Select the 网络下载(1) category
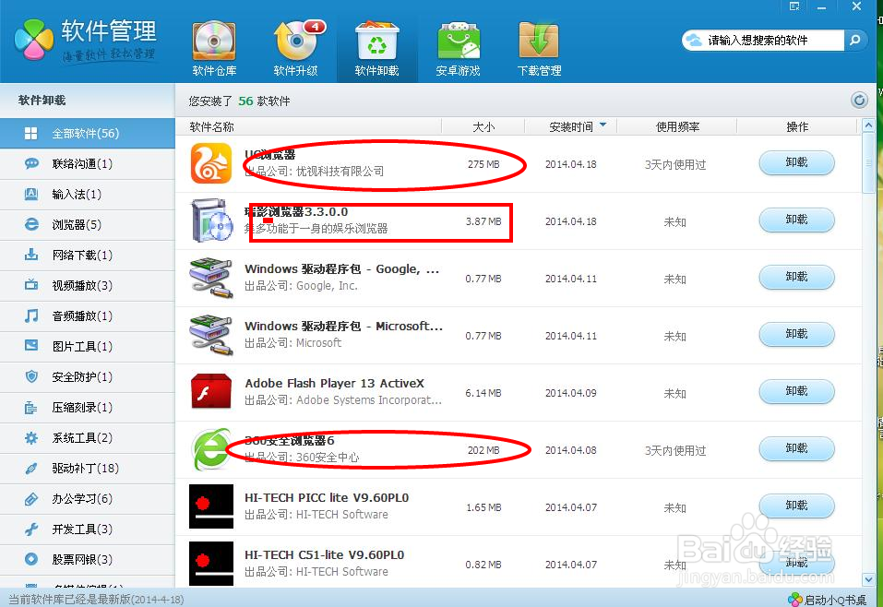 (x=88, y=256)
